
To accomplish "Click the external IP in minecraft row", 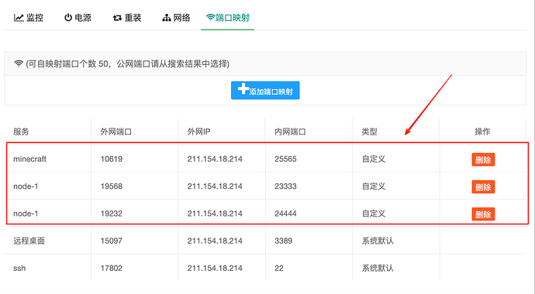I will [x=215, y=159].
